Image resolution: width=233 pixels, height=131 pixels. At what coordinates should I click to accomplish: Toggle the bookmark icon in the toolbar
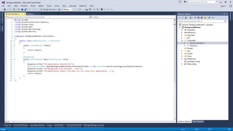[102, 10]
